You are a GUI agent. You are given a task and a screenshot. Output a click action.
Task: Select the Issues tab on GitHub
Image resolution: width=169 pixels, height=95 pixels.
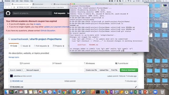click(25, 46)
